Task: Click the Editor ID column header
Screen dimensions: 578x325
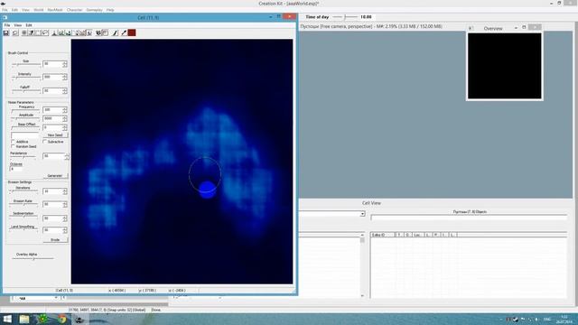Action: (382, 235)
